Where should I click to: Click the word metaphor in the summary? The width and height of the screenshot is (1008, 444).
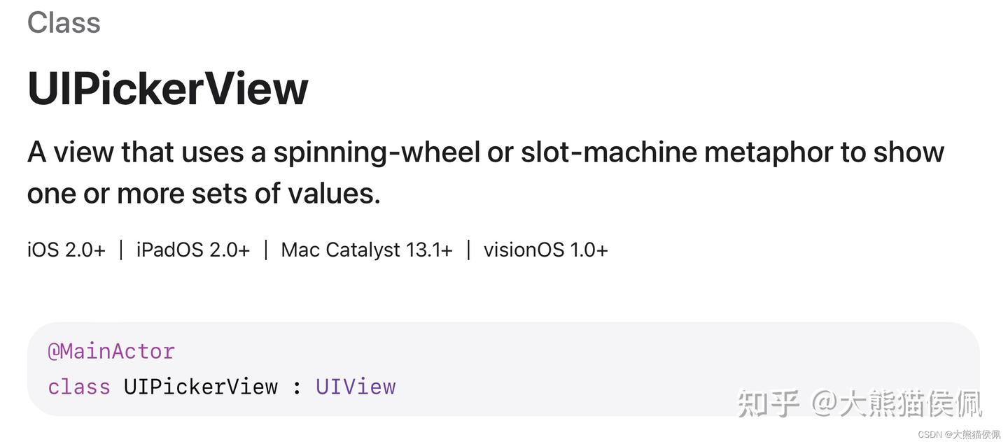click(x=768, y=152)
